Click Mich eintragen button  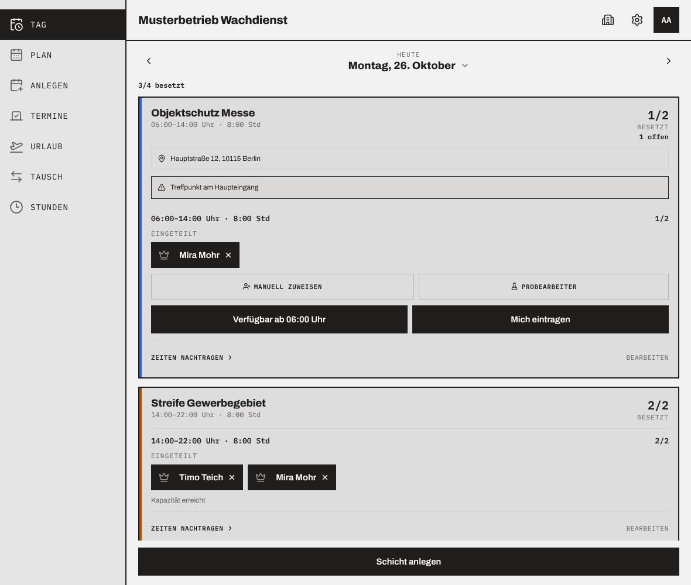[x=541, y=319]
